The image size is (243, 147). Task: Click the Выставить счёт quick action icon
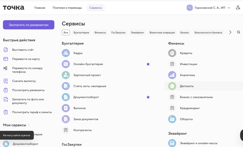[6, 50]
